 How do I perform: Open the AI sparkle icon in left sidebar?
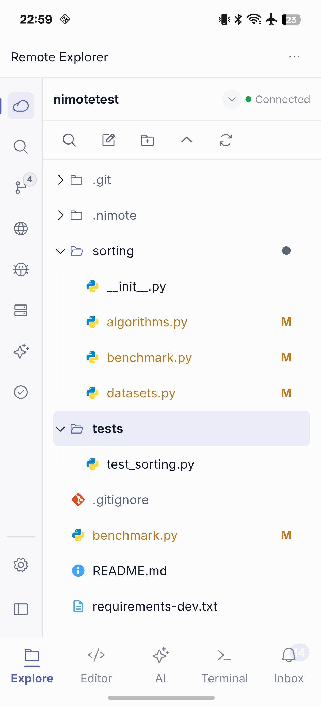[x=21, y=351]
